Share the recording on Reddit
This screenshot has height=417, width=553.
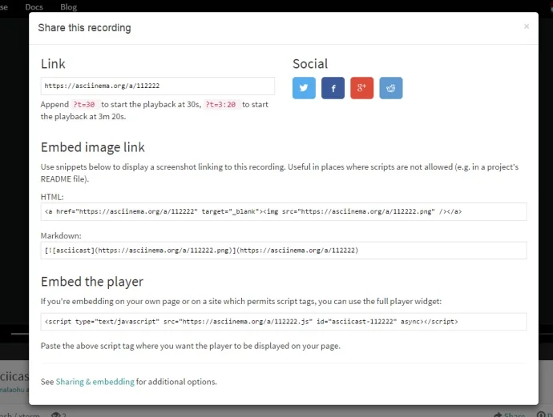391,88
